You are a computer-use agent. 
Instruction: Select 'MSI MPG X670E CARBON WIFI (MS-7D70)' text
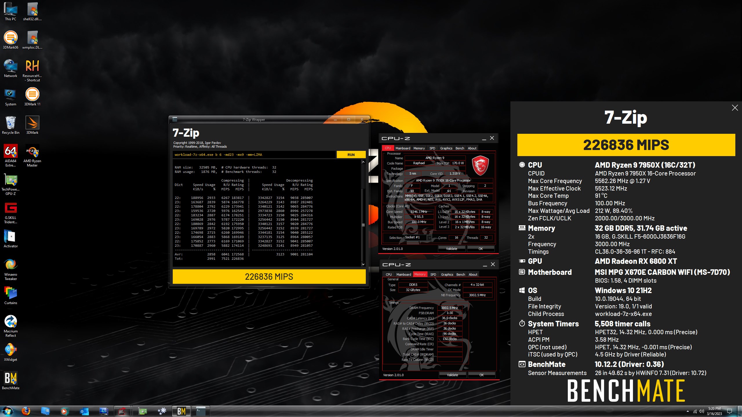[662, 272]
